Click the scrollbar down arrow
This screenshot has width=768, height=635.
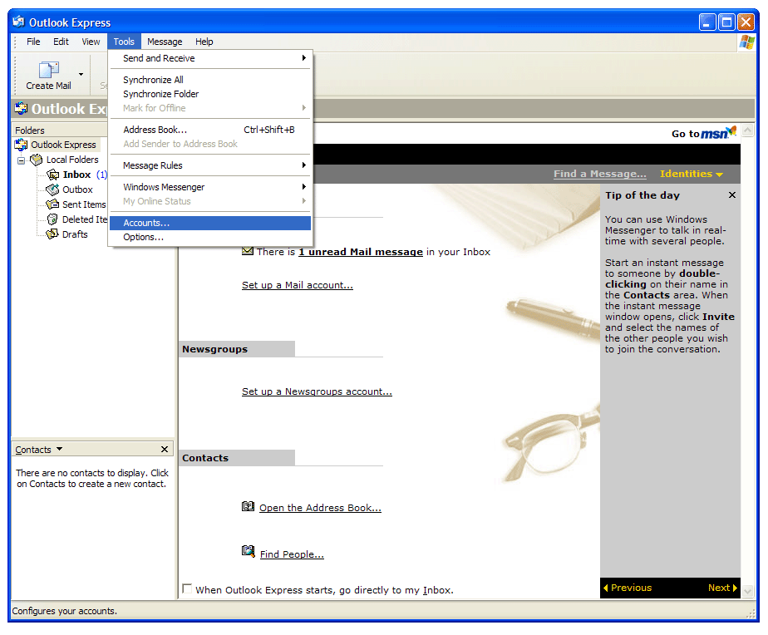tap(747, 592)
